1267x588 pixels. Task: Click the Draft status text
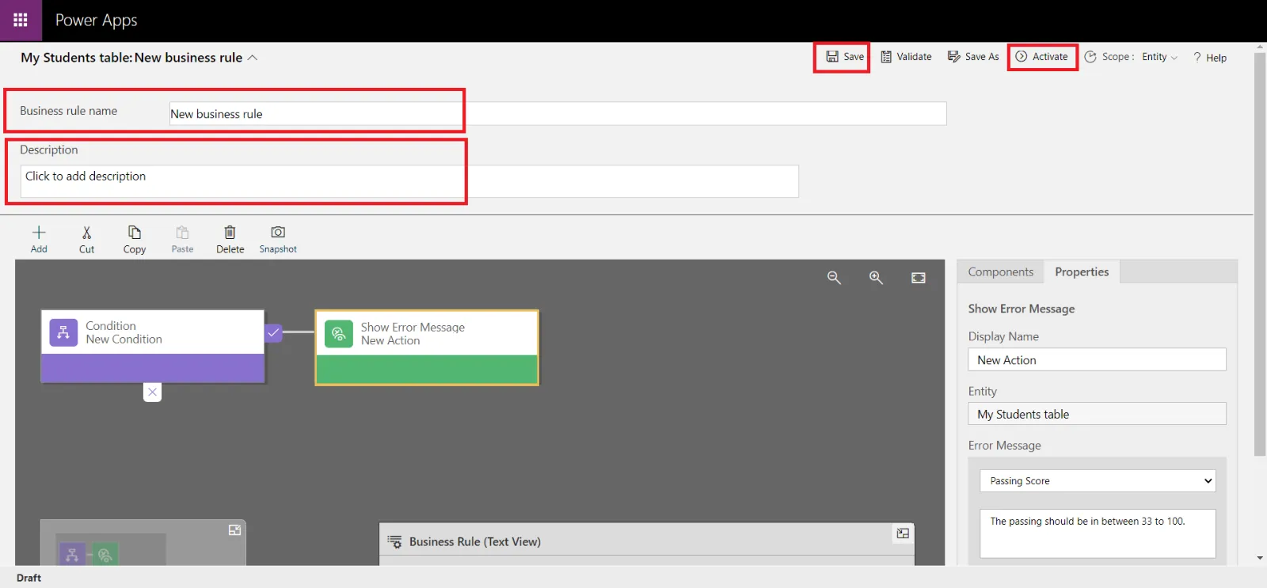coord(29,578)
